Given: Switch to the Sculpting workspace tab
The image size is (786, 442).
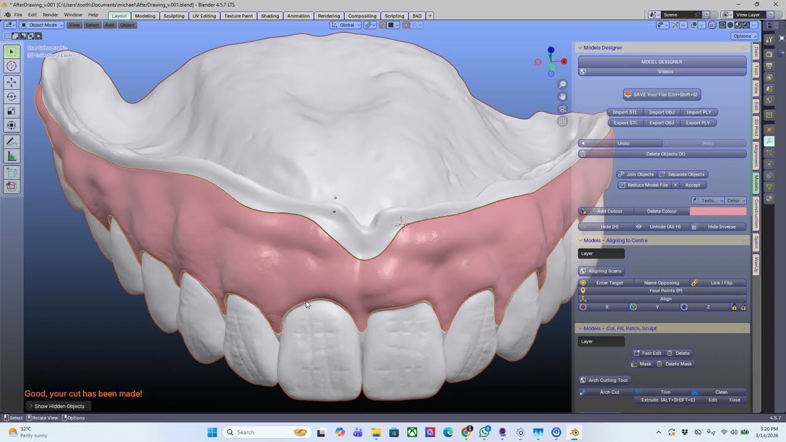Looking at the screenshot, I should 174,15.
